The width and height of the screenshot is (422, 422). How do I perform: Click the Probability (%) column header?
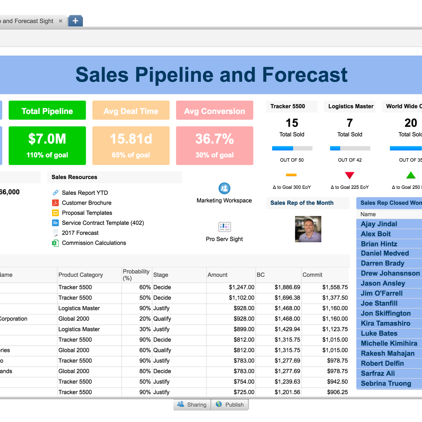tap(136, 275)
